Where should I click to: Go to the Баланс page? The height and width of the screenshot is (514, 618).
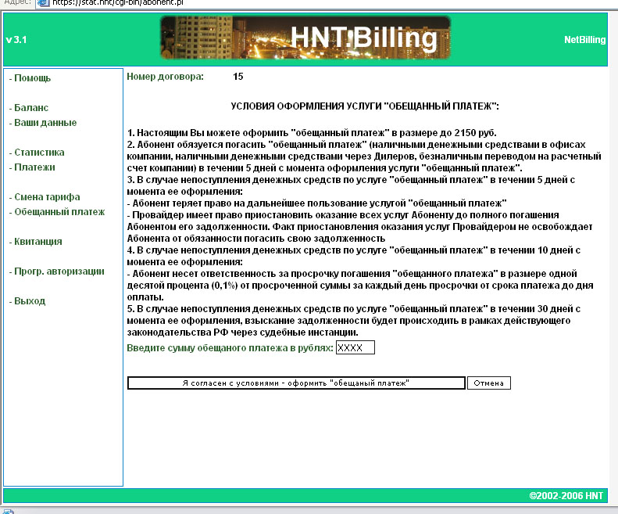(31, 108)
